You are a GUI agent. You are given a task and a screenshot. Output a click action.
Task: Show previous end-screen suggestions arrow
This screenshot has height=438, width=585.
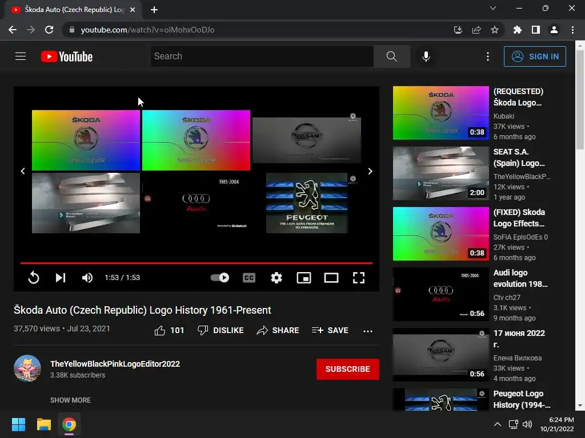coord(23,171)
